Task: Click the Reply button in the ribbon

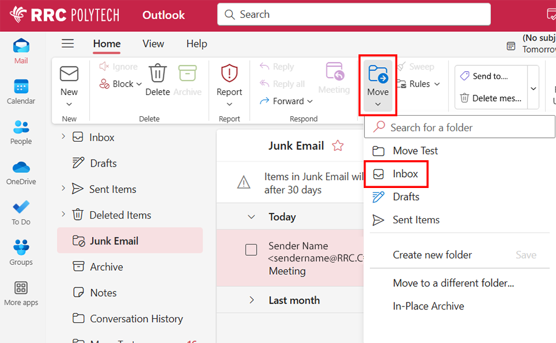Action: point(277,67)
